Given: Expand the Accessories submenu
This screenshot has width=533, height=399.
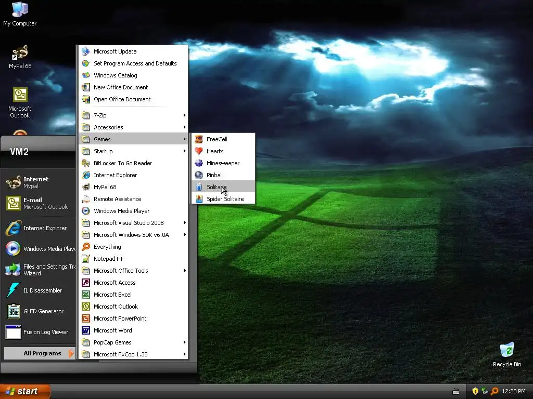Looking at the screenshot, I should pos(133,127).
